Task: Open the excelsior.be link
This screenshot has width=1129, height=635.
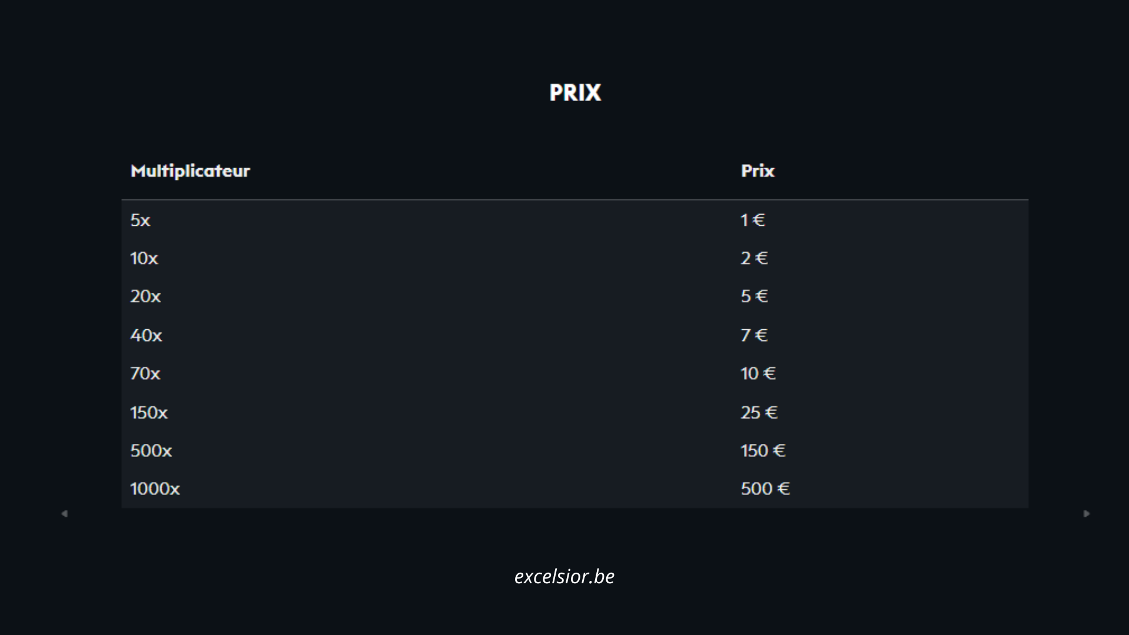Action: click(x=564, y=576)
